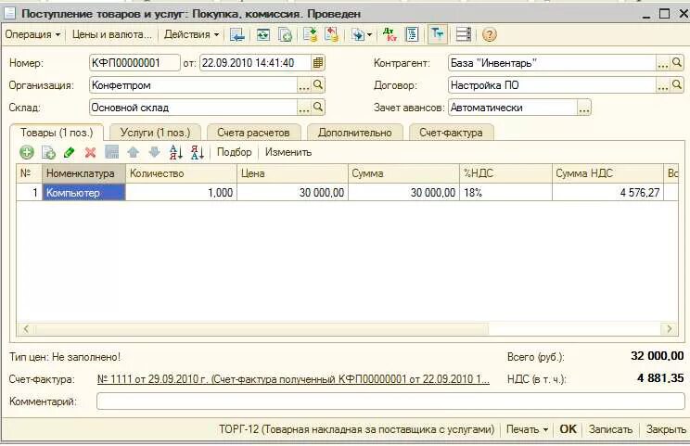690x446 pixels.
Task: Click the Количество cell 1,000
Action: (x=181, y=193)
